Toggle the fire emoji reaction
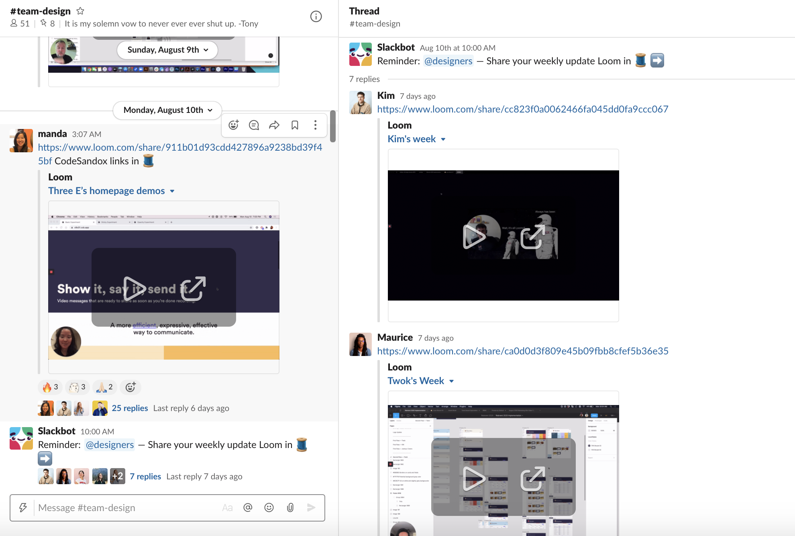Image resolution: width=795 pixels, height=536 pixels. point(51,387)
